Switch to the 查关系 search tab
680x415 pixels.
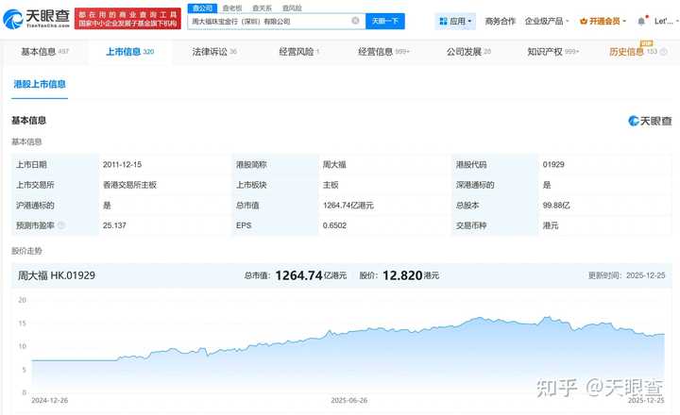(x=262, y=8)
